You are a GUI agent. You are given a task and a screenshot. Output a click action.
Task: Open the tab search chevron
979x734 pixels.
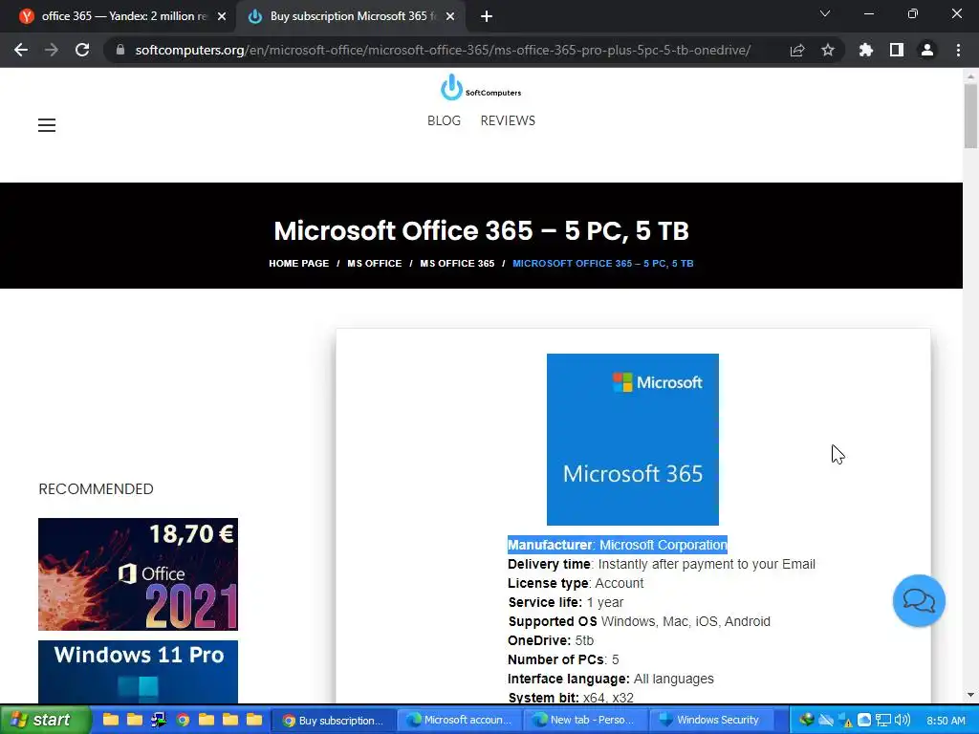tap(825, 13)
